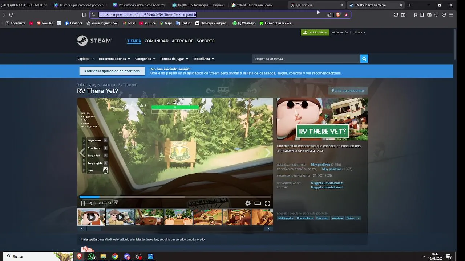Open the COMUNIDAD section
The height and width of the screenshot is (261, 465).
[x=157, y=41]
